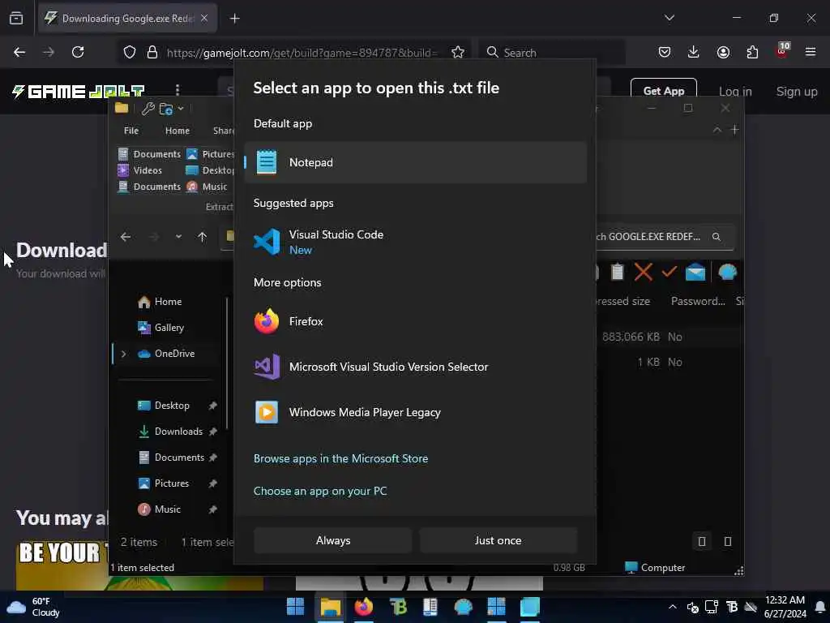Open the Firefox account icon

pyautogui.click(x=723, y=52)
